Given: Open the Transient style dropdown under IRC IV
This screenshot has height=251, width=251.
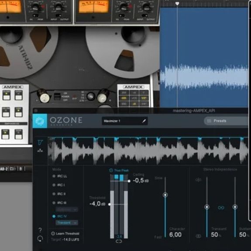Looking at the screenshot, I should [x=67, y=223].
